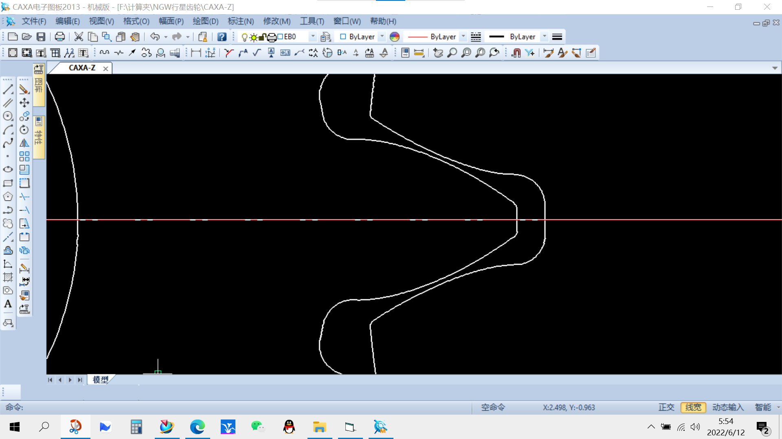
Task: Open the 编辑(E) menu
Action: click(68, 21)
